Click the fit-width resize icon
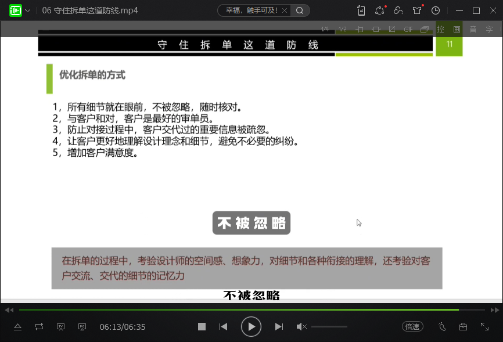The width and height of the screenshot is (503, 342). tap(360, 29)
